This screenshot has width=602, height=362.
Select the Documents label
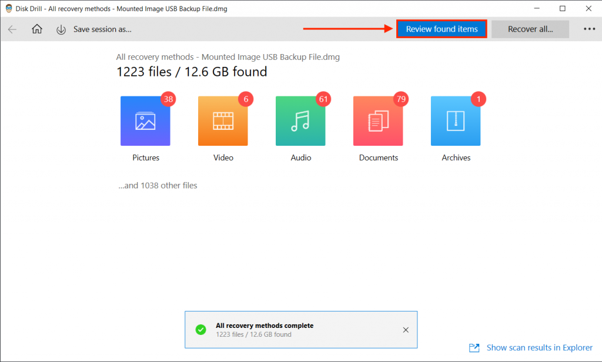(379, 157)
